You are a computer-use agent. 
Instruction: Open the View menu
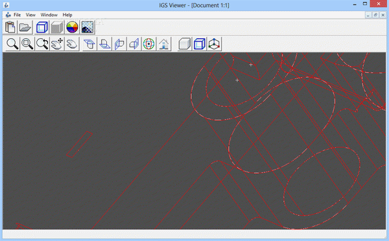pos(30,15)
